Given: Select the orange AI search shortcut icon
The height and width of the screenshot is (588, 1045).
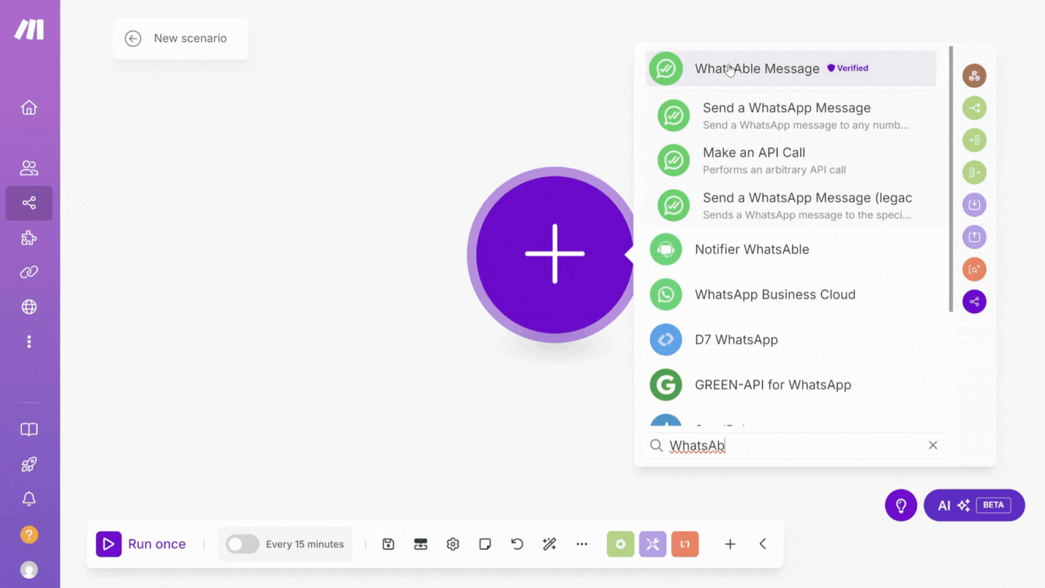Looking at the screenshot, I should coord(974,269).
